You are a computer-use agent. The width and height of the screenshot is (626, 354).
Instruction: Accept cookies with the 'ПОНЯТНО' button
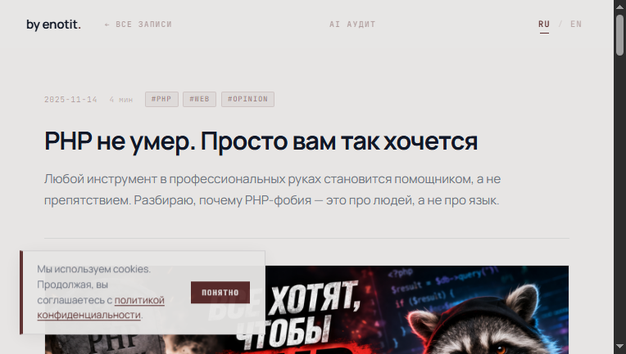point(220,293)
